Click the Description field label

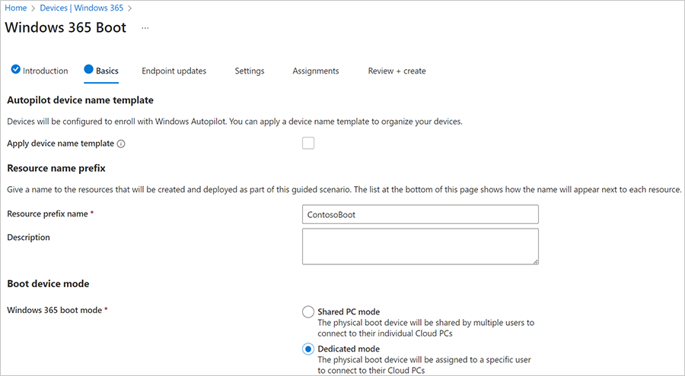coord(28,237)
